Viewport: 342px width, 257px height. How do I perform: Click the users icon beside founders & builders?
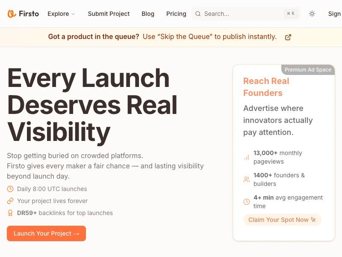point(247,179)
